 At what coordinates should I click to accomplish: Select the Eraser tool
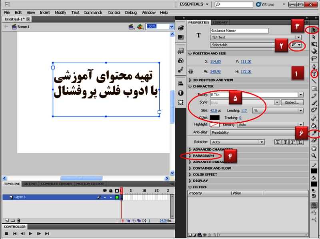pyautogui.click(x=314, y=140)
